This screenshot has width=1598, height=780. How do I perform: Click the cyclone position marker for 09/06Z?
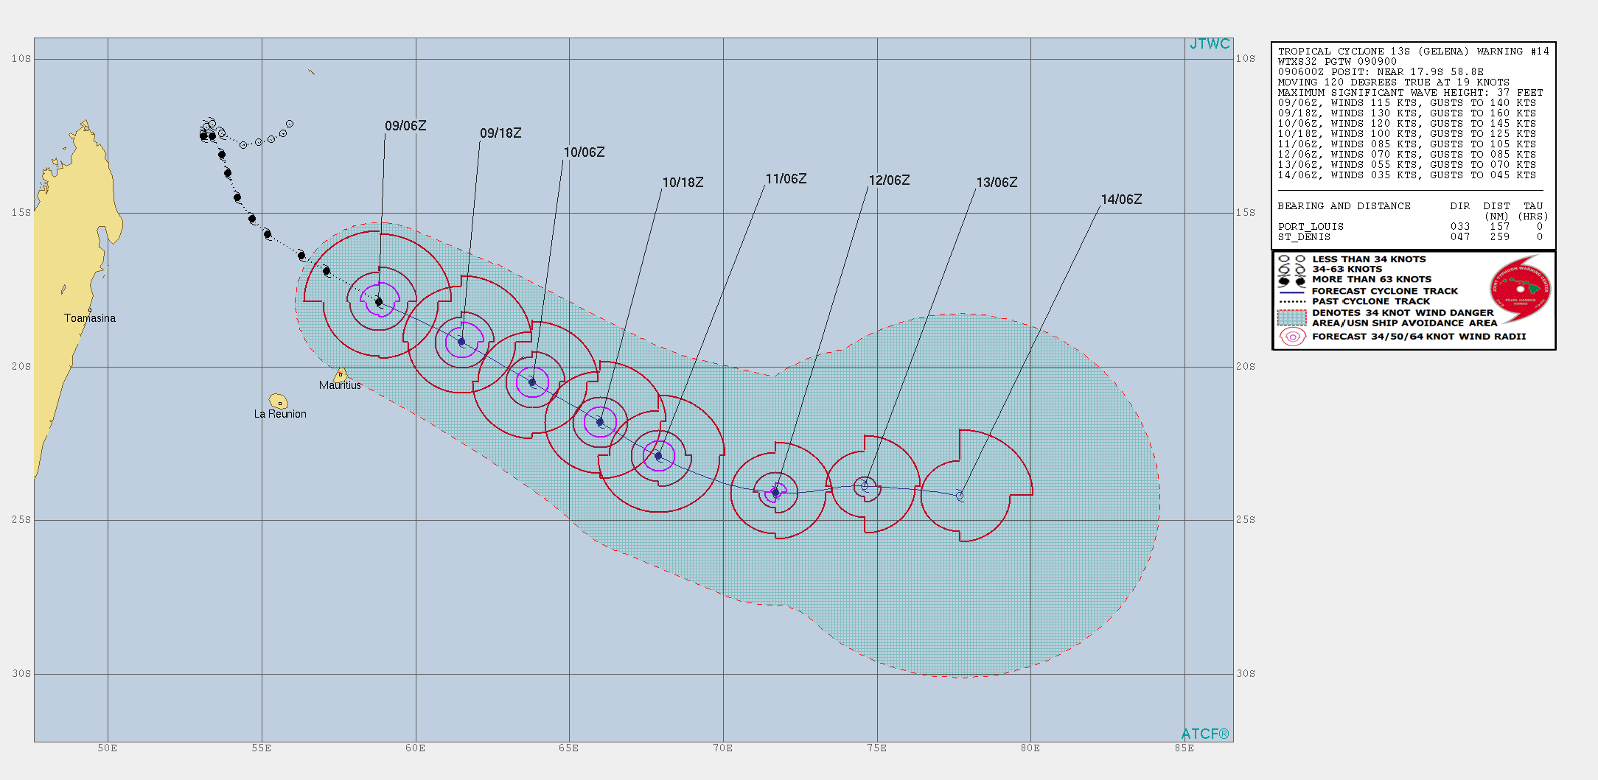[x=379, y=301]
